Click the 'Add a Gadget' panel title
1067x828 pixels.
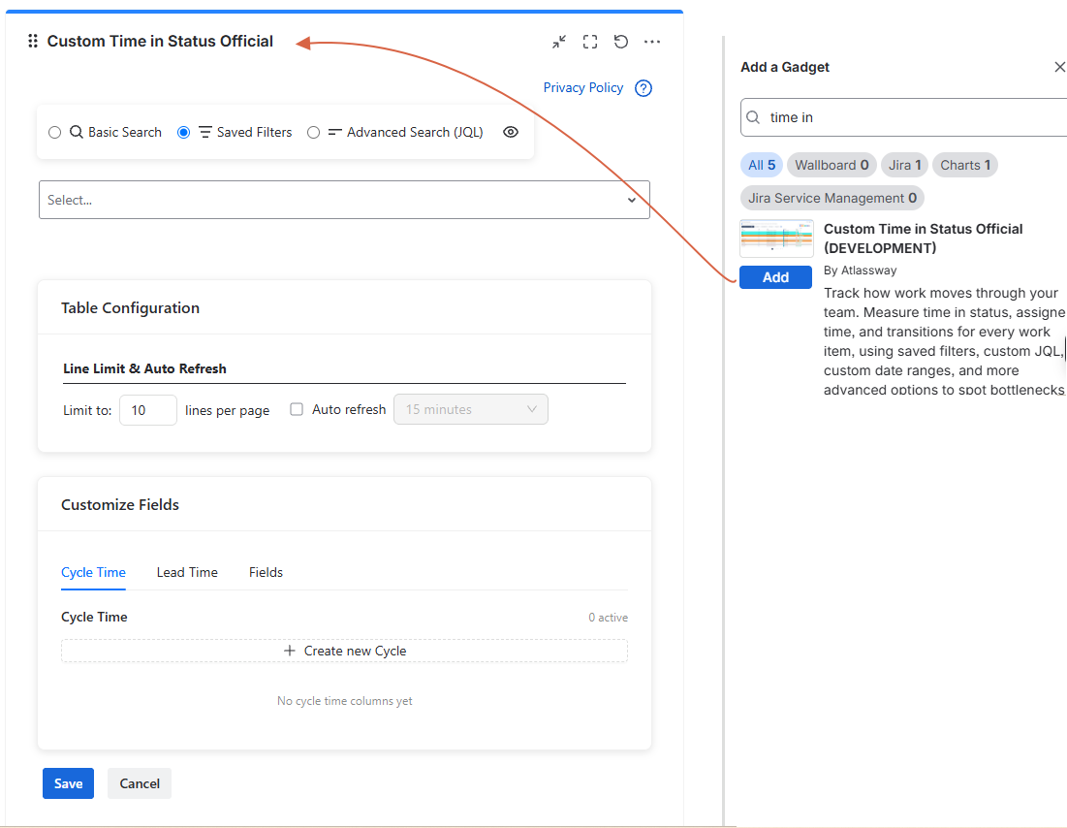click(785, 67)
